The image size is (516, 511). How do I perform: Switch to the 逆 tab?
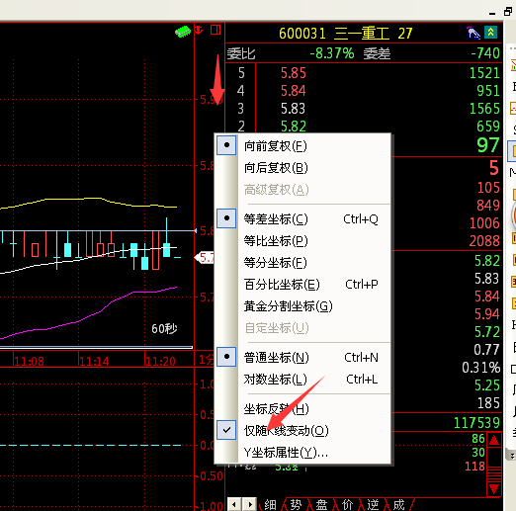pos(373,505)
